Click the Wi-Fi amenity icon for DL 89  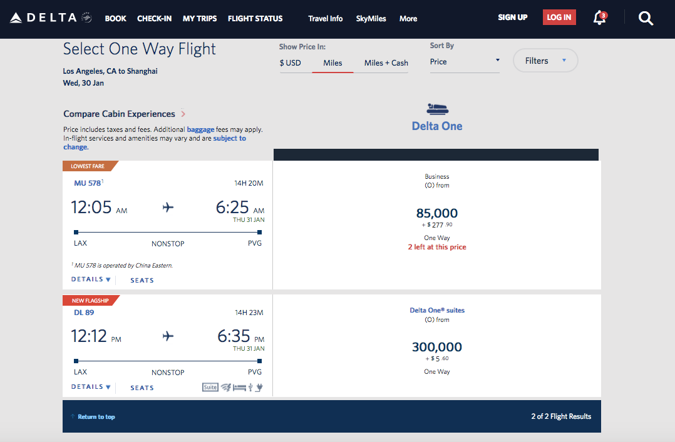[225, 387]
